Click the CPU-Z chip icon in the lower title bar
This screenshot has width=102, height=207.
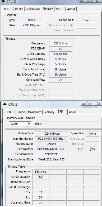5,104
